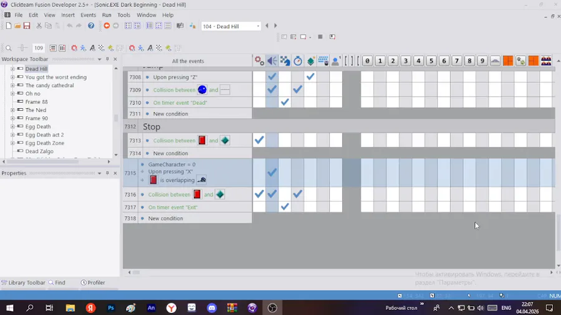Open the Properties panel options arrow
Image resolution: width=561 pixels, height=315 pixels.
(x=100, y=173)
